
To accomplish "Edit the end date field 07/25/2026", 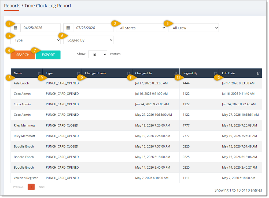I will (x=93, y=28).
